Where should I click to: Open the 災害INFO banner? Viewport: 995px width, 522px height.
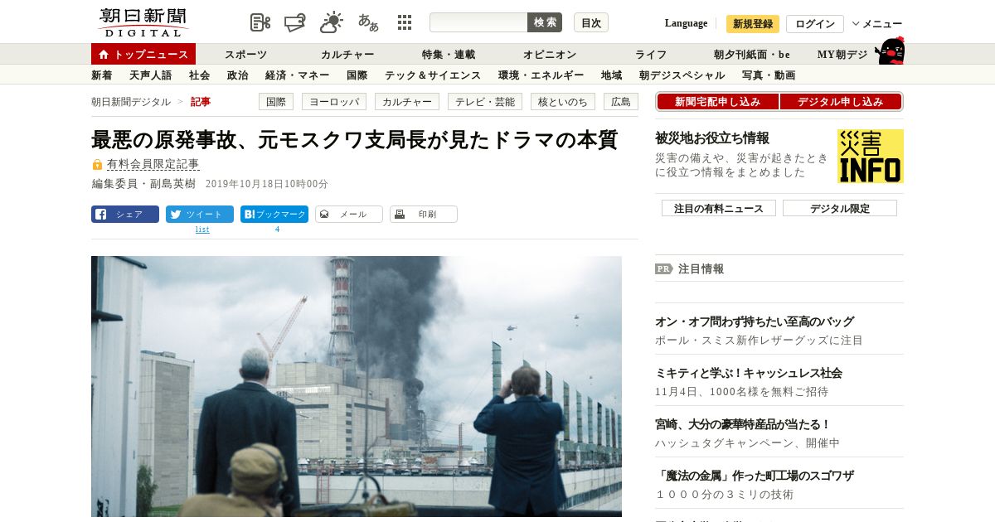coord(871,156)
